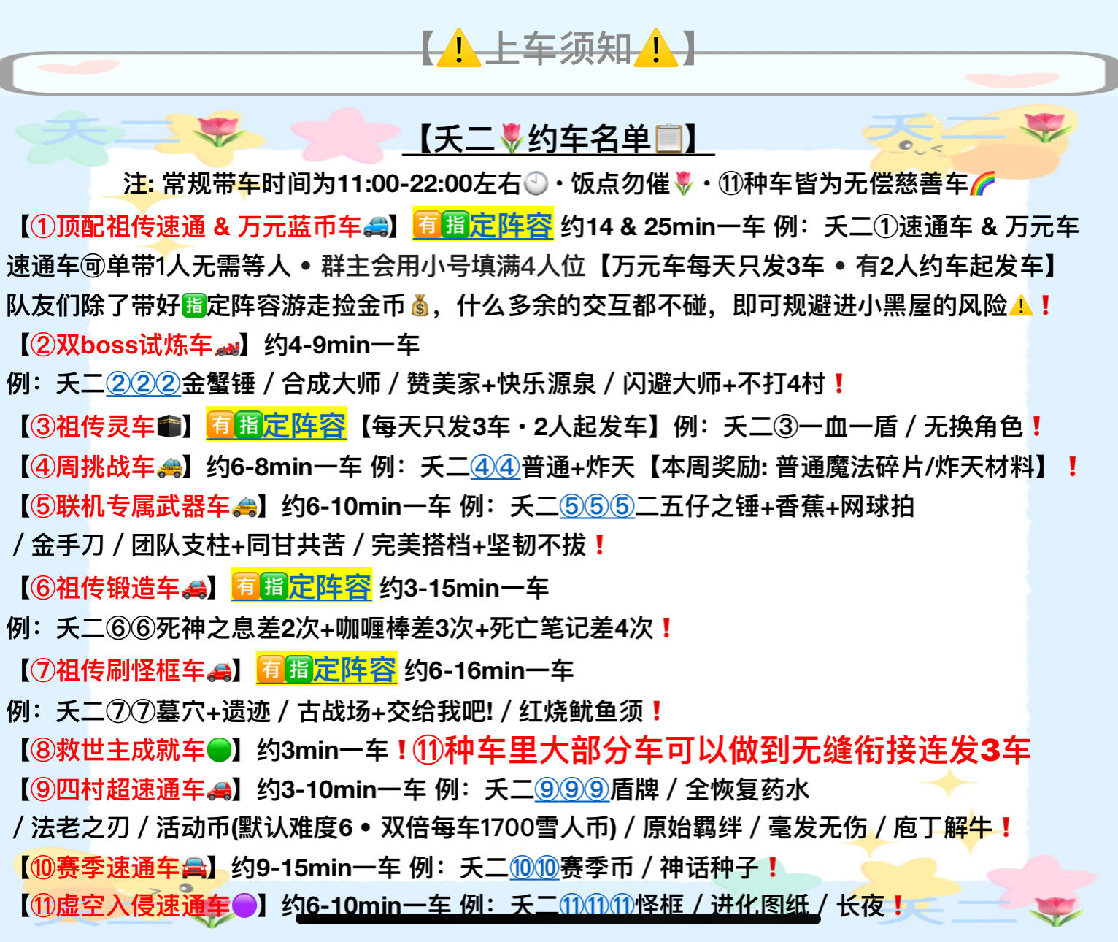Tap the clipboard emoji in 约车名单 title

tap(669, 139)
